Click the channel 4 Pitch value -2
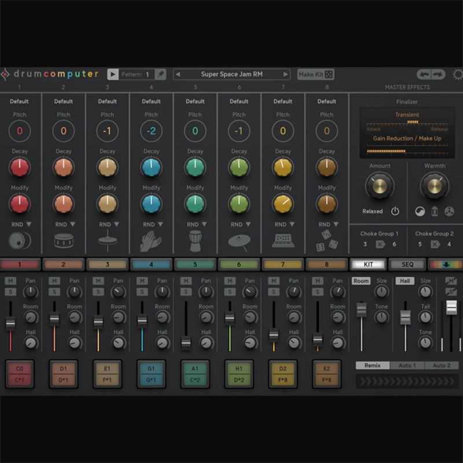Screen dimensions: 463x463 point(151,131)
